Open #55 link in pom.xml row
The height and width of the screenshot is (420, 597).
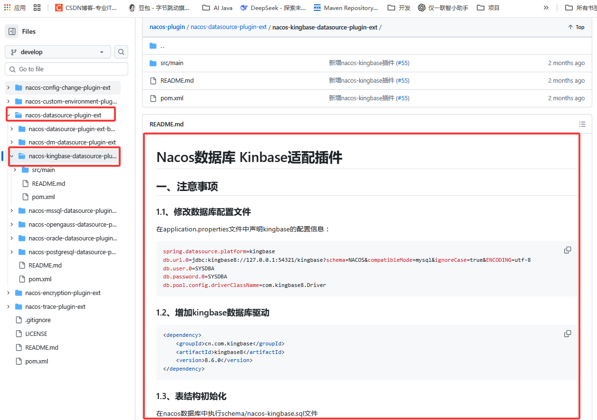[403, 98]
